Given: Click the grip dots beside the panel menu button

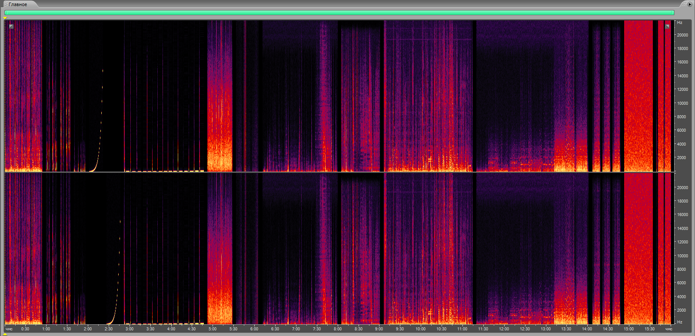Looking at the screenshot, I should tap(684, 4).
